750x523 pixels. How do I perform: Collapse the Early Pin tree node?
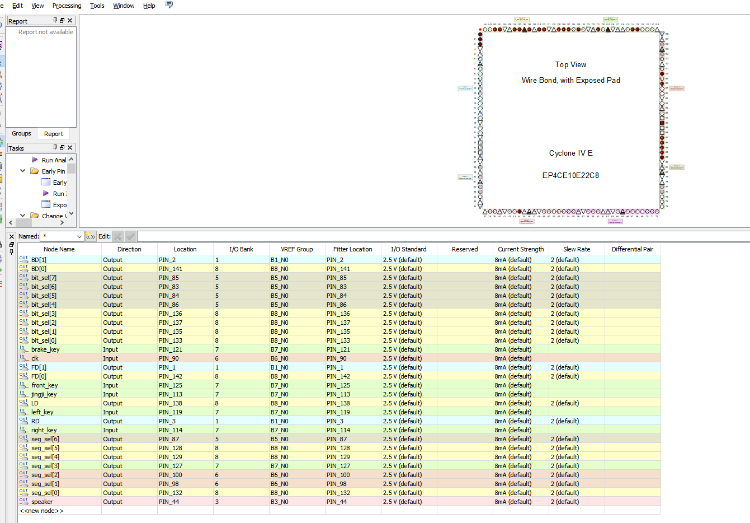tap(22, 171)
